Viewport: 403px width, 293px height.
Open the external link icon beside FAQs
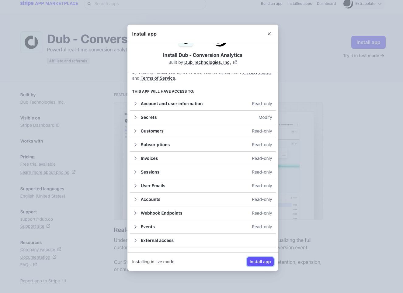pos(34,264)
